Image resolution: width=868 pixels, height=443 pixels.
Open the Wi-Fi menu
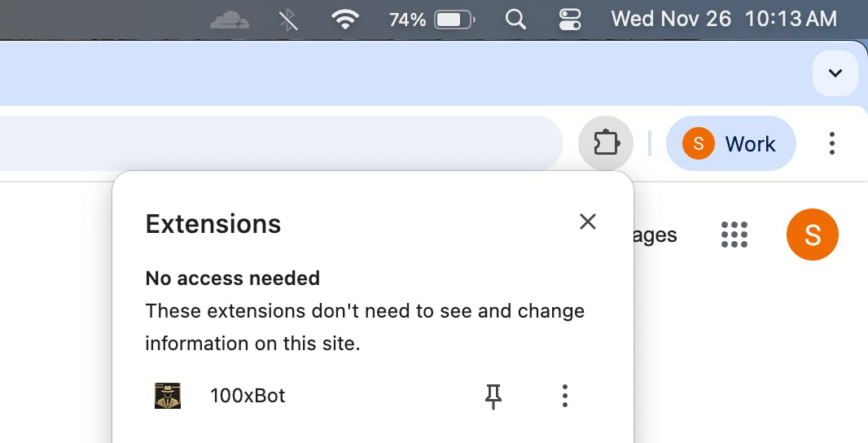pyautogui.click(x=346, y=20)
